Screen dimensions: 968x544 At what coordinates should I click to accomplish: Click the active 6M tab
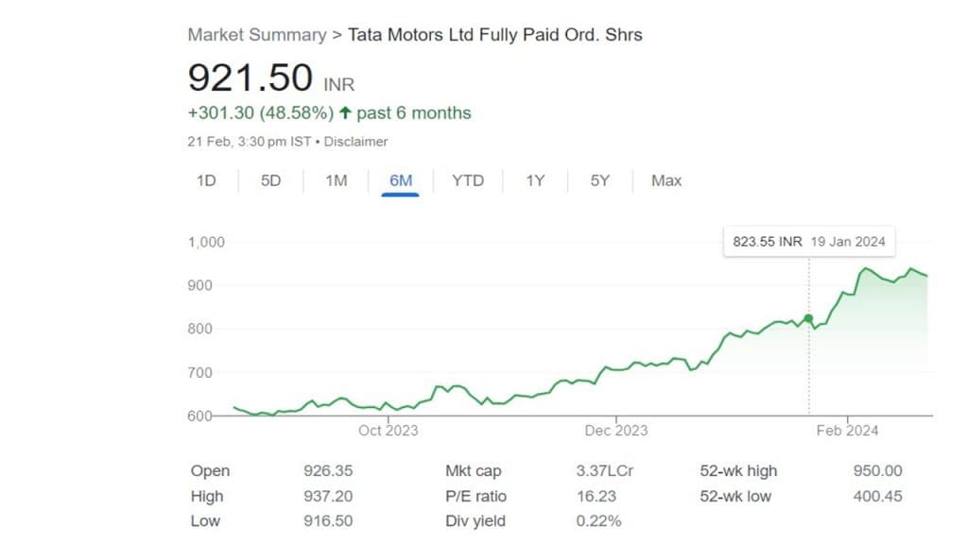click(400, 180)
